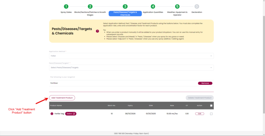Click the rate 10.00 mL/ha cell
The height and width of the screenshot is (136, 265).
click(x=172, y=114)
